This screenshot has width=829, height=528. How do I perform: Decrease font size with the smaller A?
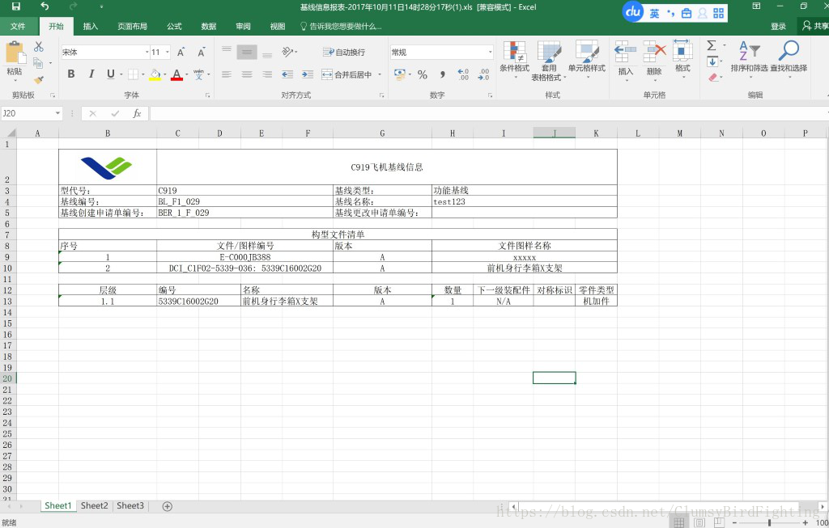pos(201,53)
